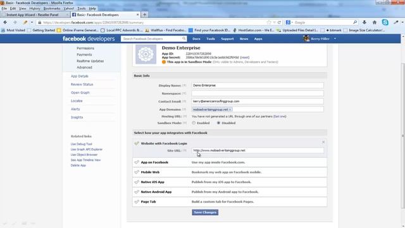Bookmark this page with the star icon
Screen dimensions: 405x228
[x=269, y=23]
